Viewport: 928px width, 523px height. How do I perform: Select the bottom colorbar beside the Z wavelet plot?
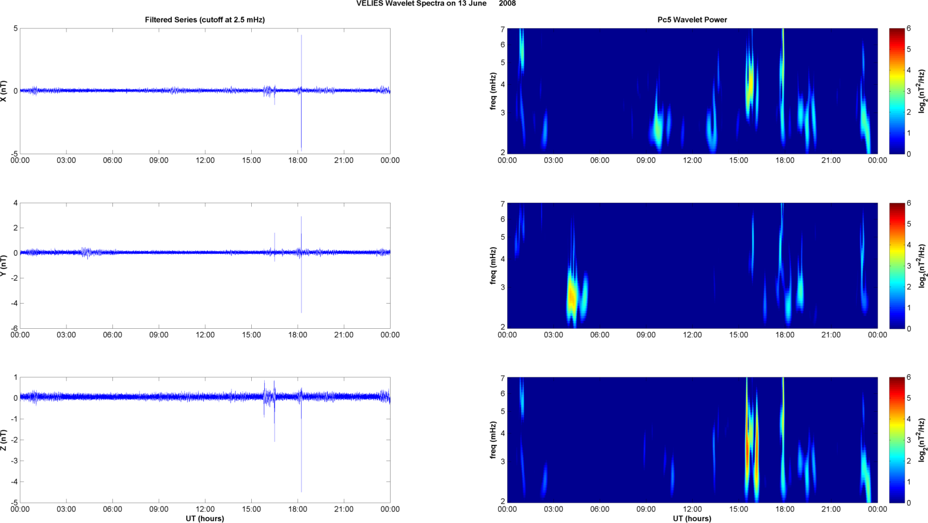coord(897,440)
